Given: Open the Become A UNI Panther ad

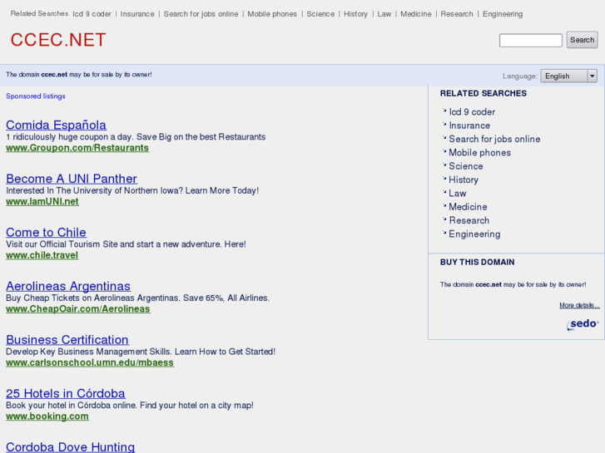Looking at the screenshot, I should point(72,179).
